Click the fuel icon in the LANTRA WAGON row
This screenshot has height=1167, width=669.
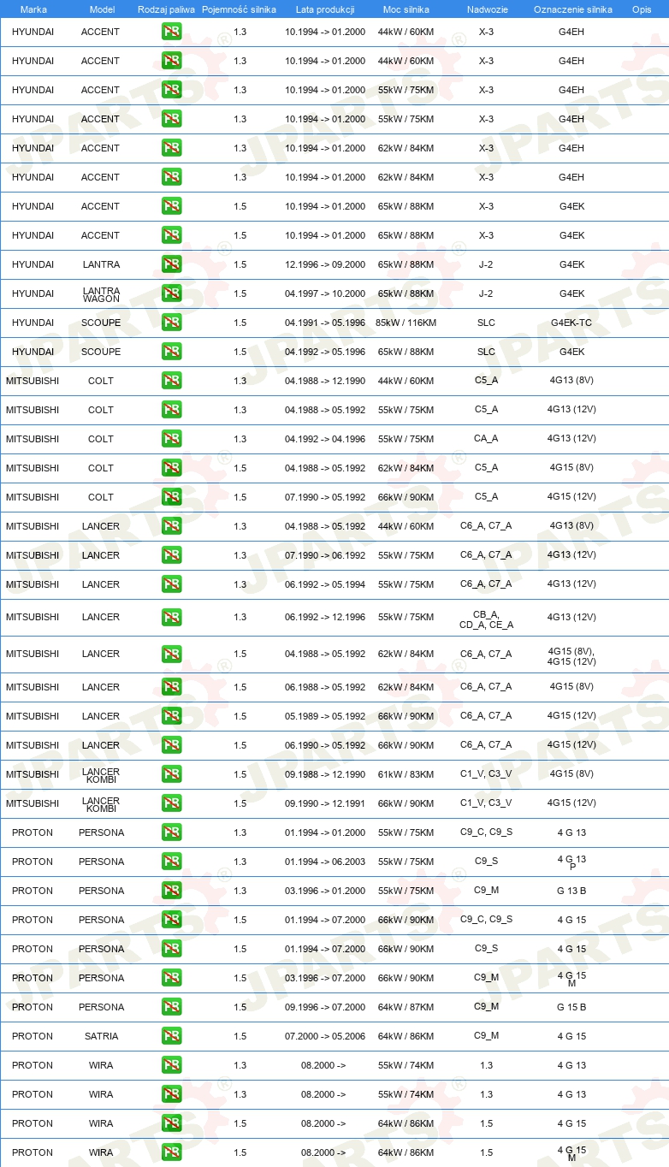point(171,293)
